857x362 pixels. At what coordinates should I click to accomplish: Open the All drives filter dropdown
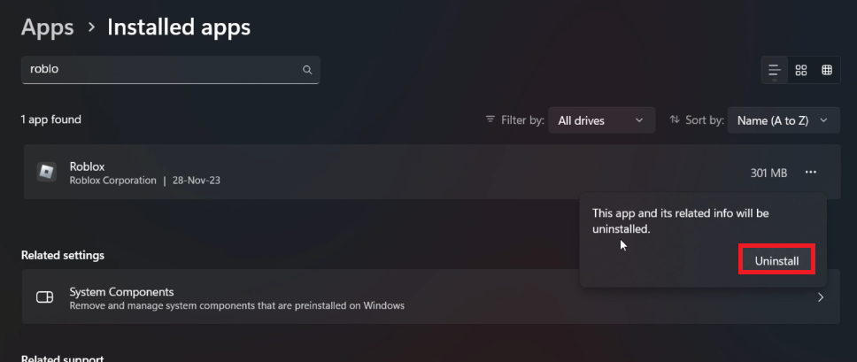click(601, 120)
